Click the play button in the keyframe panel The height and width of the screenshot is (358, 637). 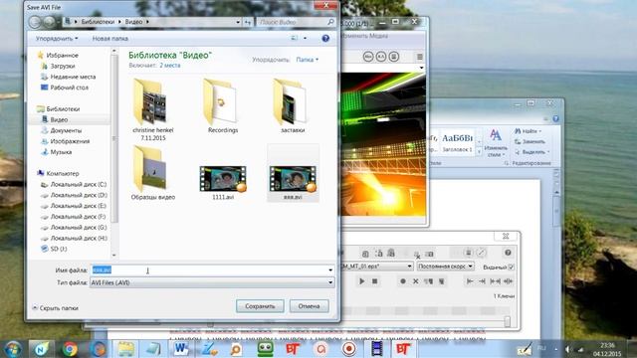(361, 280)
